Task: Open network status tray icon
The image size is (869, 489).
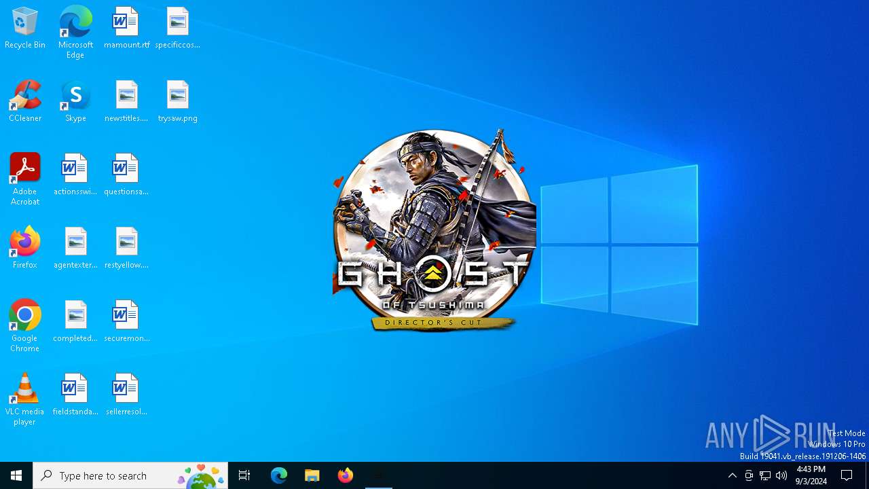Action: (x=765, y=475)
